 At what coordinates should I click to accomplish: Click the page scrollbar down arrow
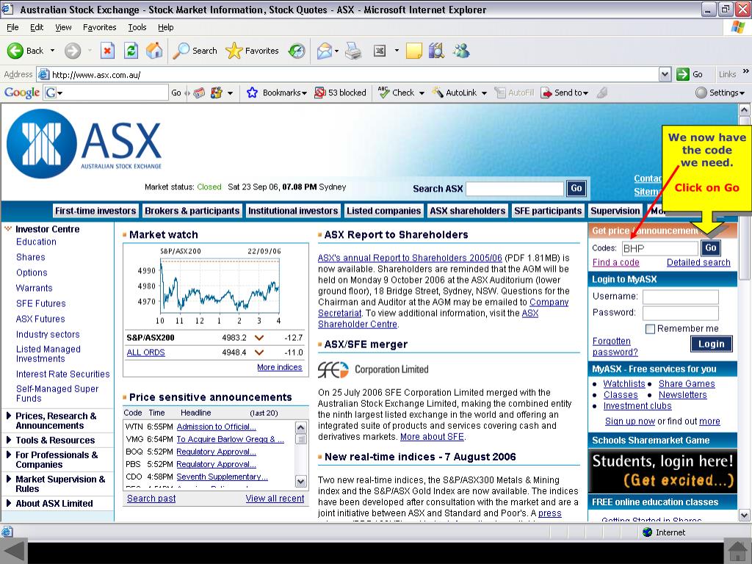tap(744, 516)
